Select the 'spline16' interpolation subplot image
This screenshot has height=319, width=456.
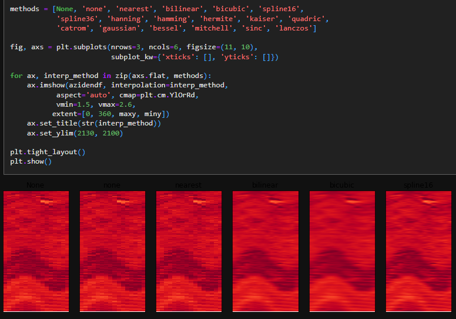[418, 252]
